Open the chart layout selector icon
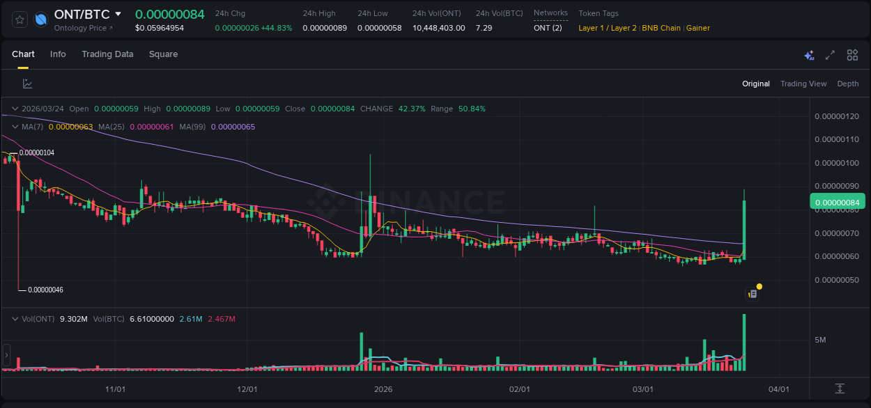 [851, 55]
